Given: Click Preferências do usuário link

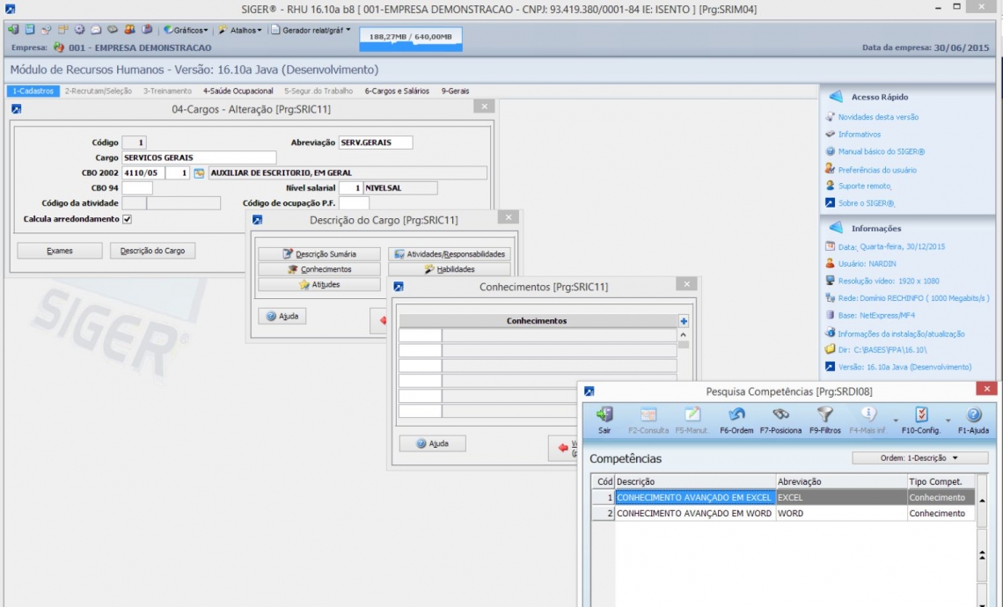Looking at the screenshot, I should point(877,170).
